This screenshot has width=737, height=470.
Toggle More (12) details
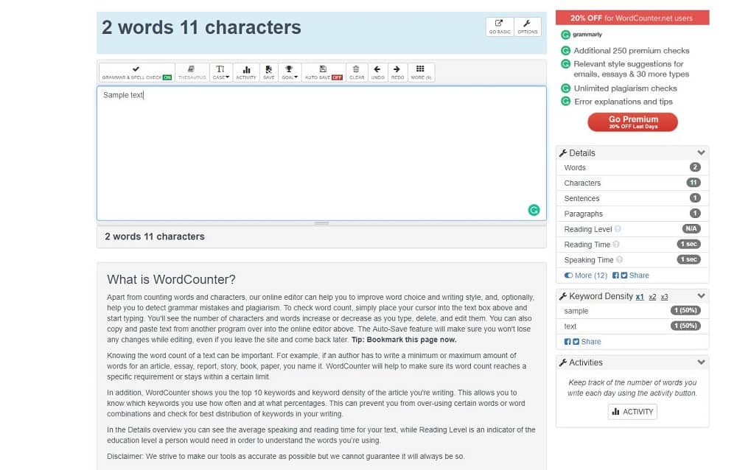pyautogui.click(x=586, y=276)
